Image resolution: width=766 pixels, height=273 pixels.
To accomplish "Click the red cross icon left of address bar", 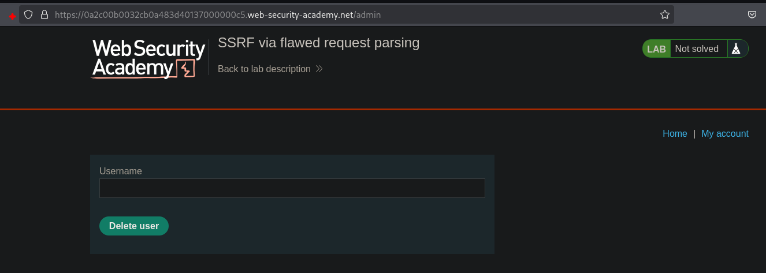I will tap(12, 16).
